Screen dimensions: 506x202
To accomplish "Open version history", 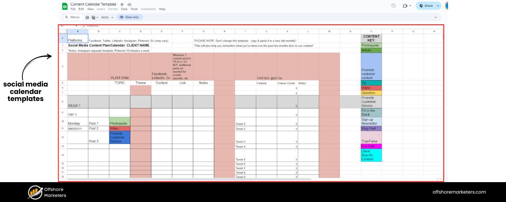I will (x=393, y=6).
